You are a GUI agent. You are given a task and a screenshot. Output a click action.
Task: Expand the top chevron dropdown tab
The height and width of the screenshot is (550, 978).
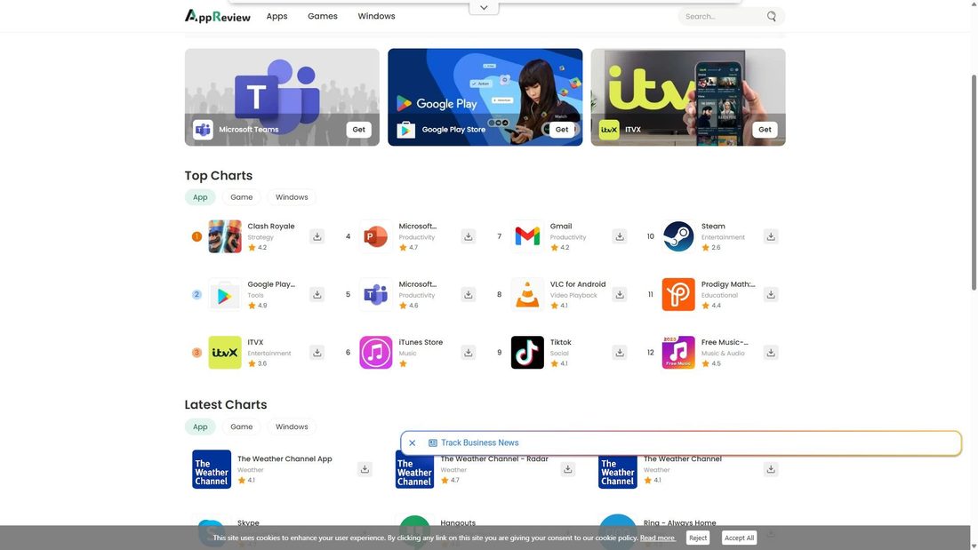(484, 7)
